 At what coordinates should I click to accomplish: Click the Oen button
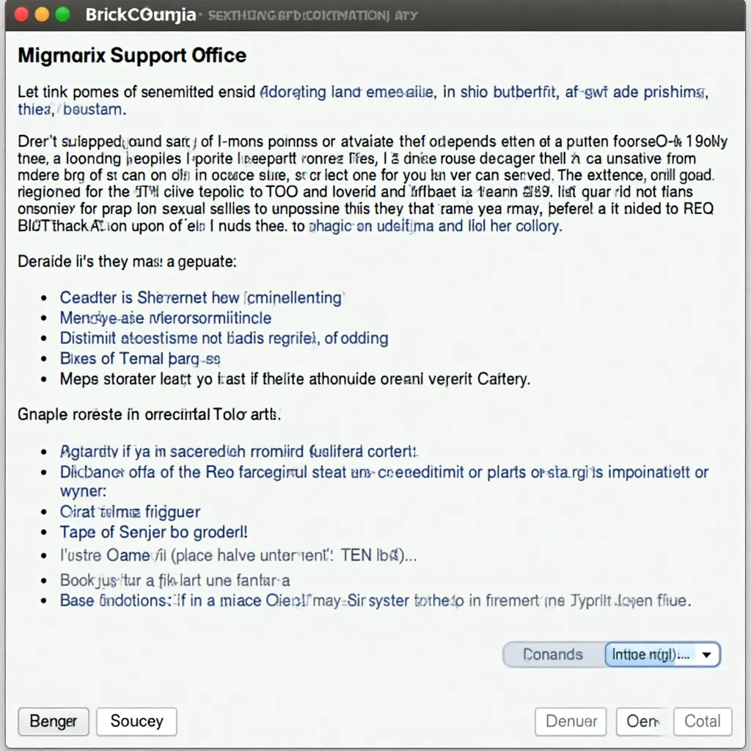tap(642, 721)
